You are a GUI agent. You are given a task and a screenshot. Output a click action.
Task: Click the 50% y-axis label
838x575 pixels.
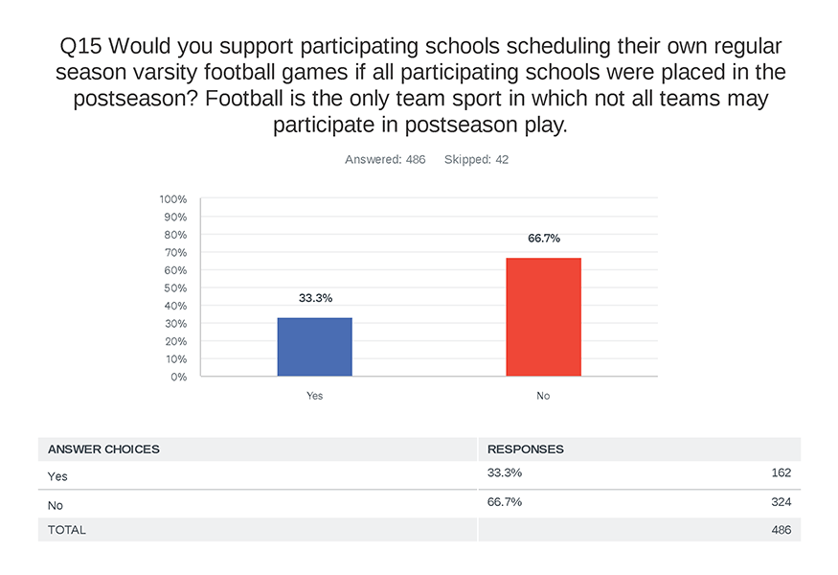175,288
